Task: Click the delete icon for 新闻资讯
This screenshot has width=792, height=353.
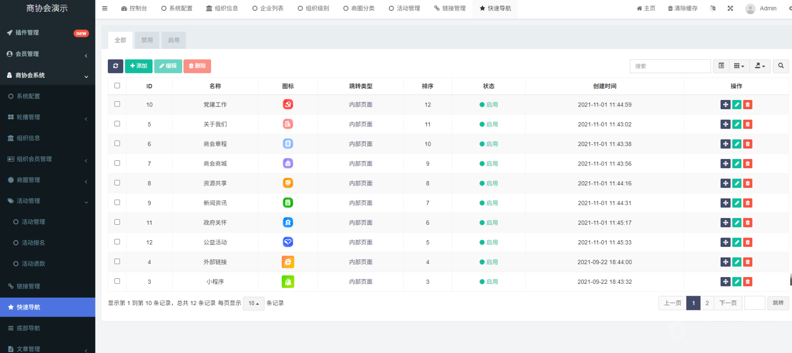Action: (x=748, y=203)
